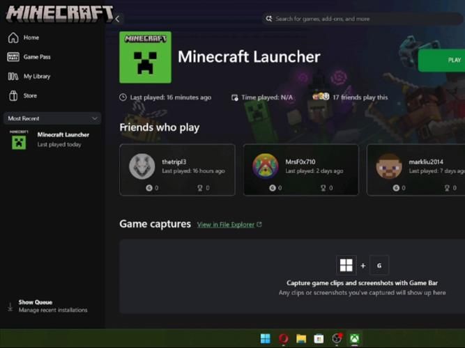The image size is (465, 348).
Task: Open the thetripl3 friend name
Action: coord(174,161)
